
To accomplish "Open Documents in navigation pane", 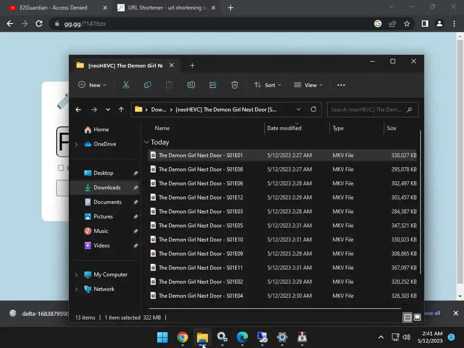I will [107, 202].
